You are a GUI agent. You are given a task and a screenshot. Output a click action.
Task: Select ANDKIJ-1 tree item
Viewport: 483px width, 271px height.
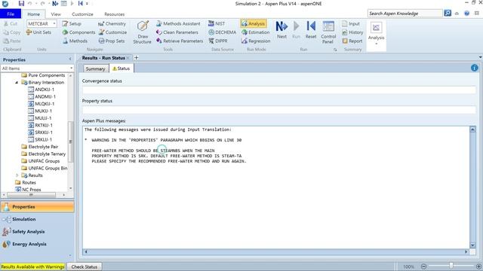click(41, 90)
